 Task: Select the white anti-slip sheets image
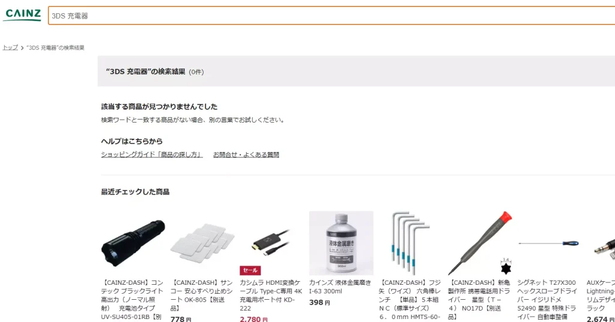[202, 243]
